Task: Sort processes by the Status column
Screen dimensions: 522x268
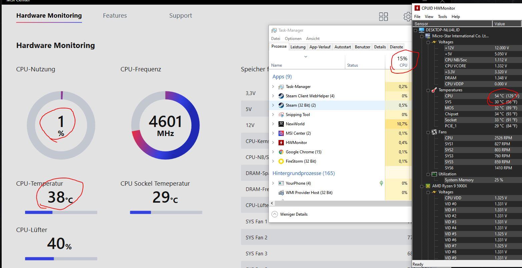Action: (365, 62)
